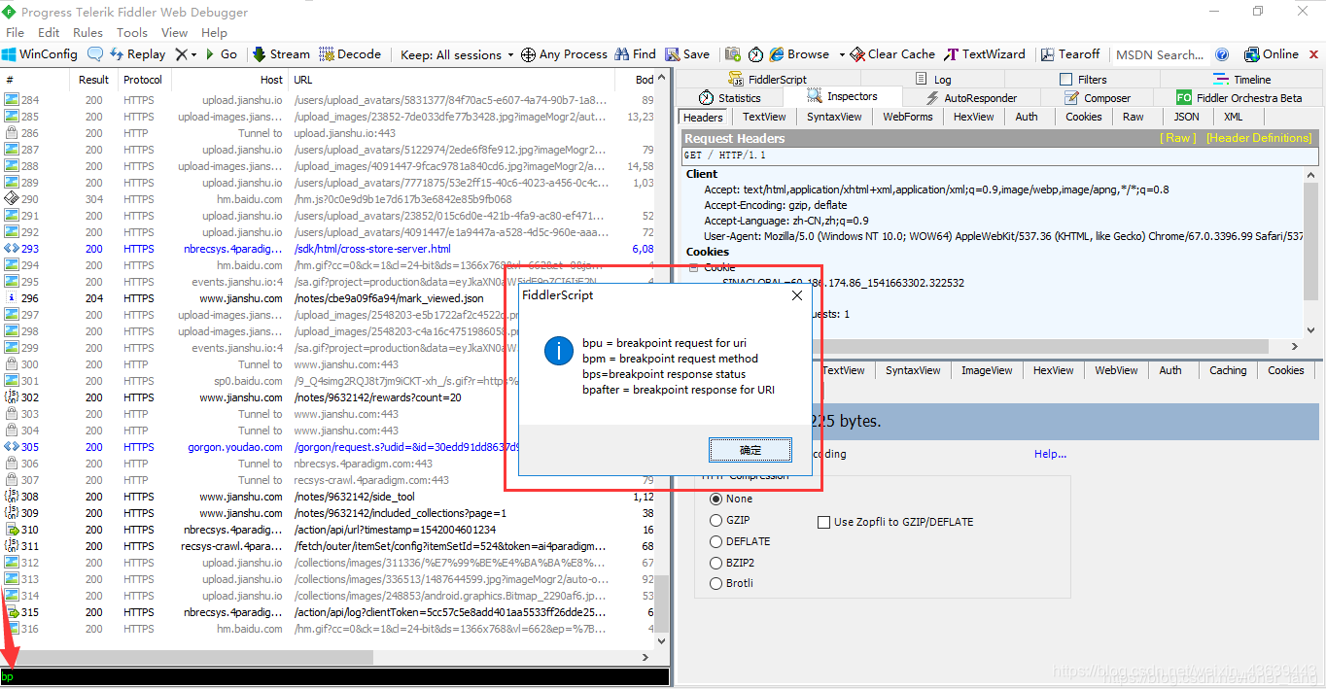Open the Timeline tab
Viewport: 1326px width, 689px height.
pyautogui.click(x=1241, y=80)
